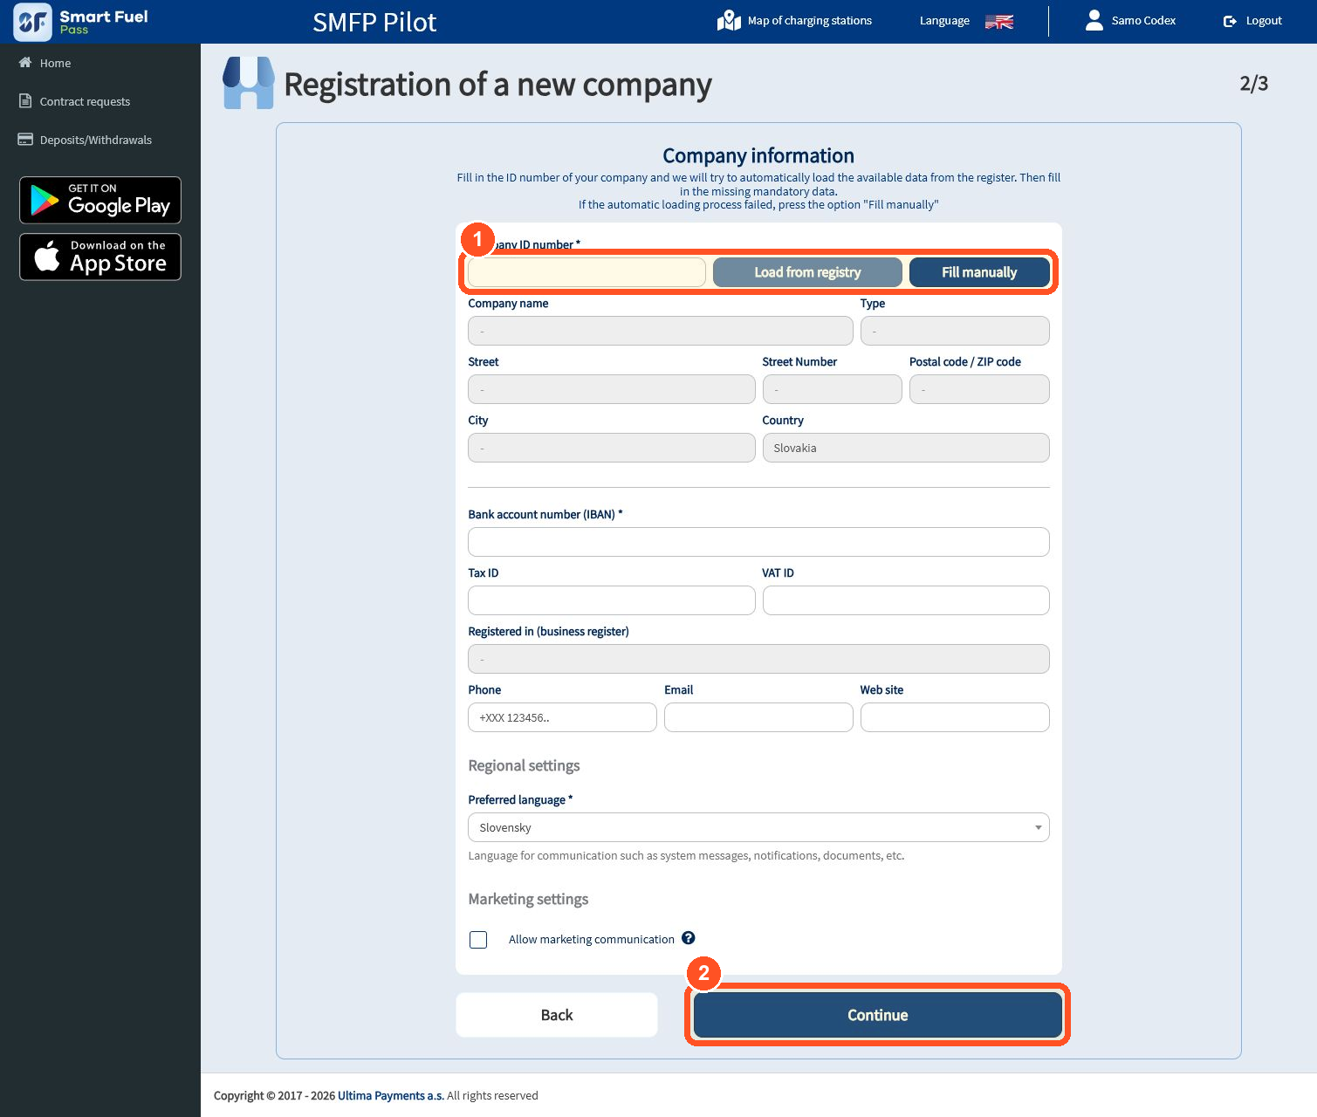The image size is (1317, 1117).
Task: Click the charging stations map icon
Action: pyautogui.click(x=729, y=20)
